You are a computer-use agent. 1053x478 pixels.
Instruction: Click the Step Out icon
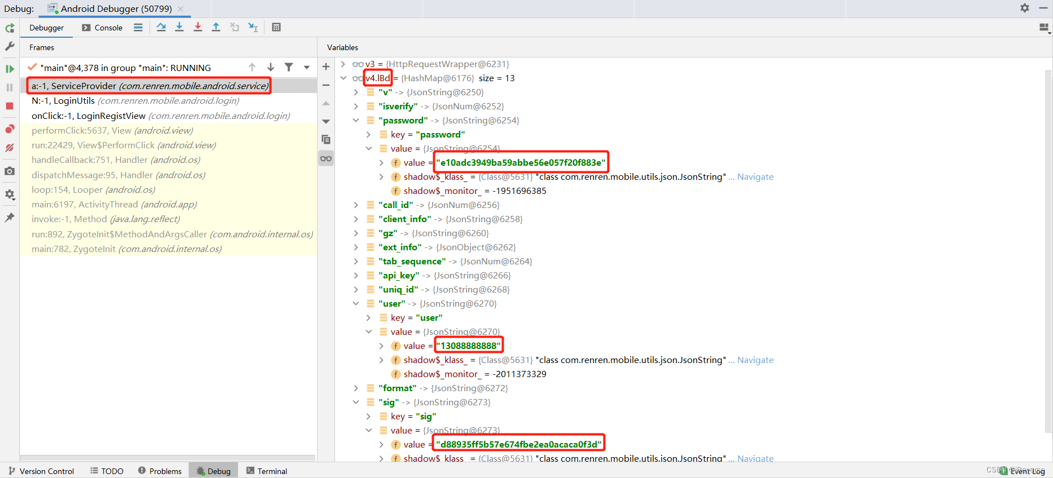tap(216, 27)
